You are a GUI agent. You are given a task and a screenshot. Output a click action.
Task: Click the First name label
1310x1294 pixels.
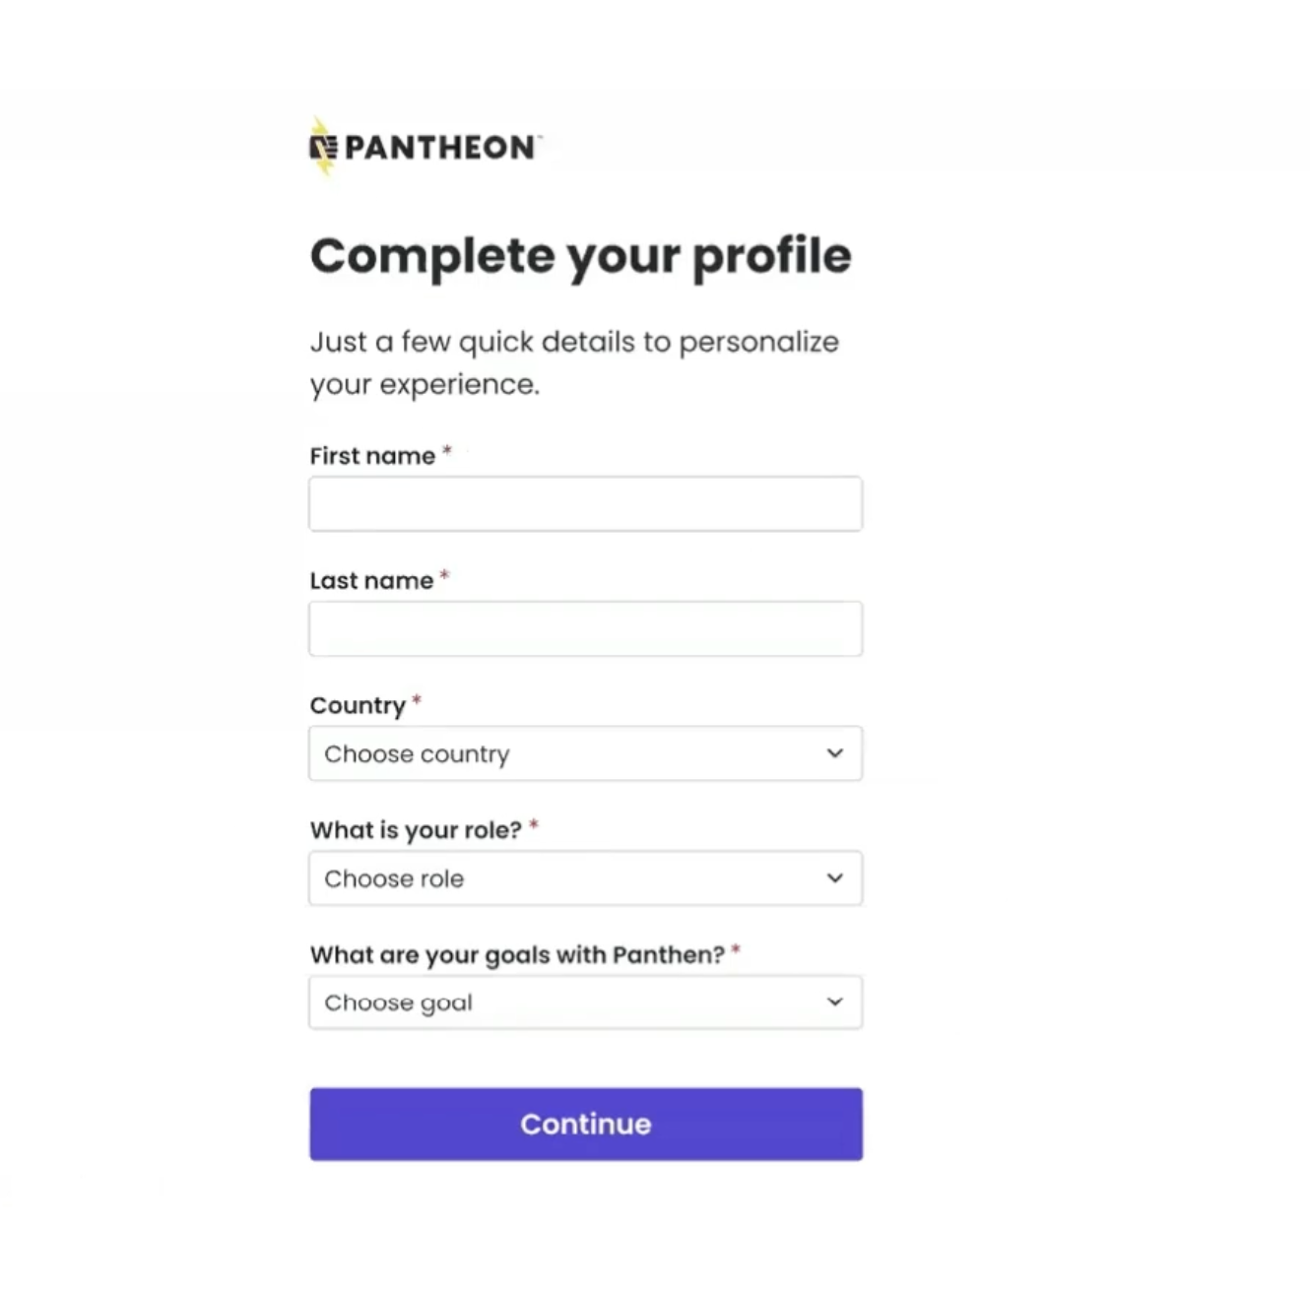[x=372, y=456]
